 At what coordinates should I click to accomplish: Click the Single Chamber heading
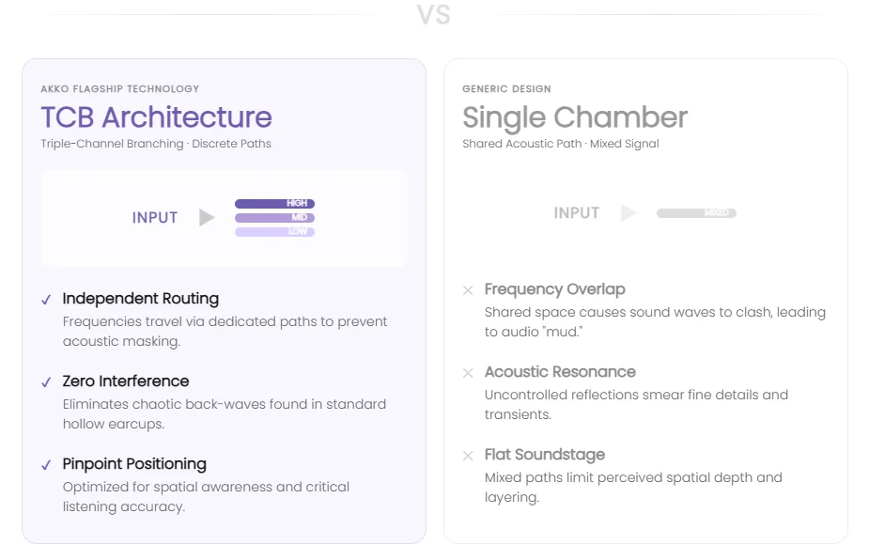coord(575,117)
